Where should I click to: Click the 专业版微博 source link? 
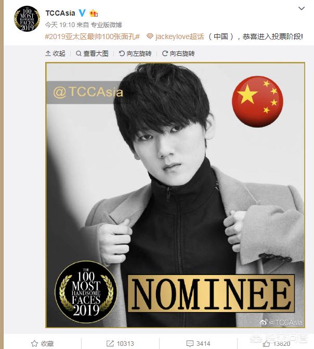pos(107,25)
